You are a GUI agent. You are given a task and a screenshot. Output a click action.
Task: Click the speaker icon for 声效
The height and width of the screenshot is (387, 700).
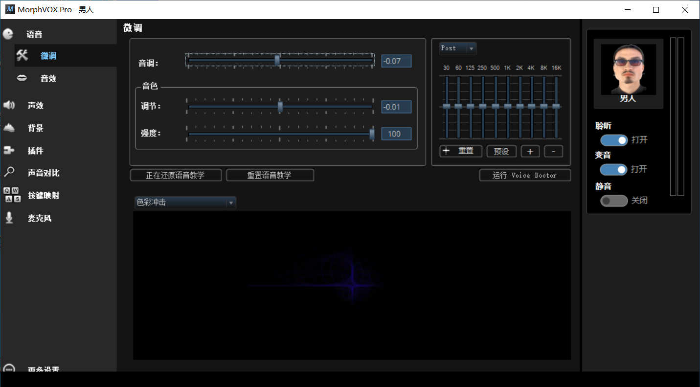pyautogui.click(x=9, y=105)
